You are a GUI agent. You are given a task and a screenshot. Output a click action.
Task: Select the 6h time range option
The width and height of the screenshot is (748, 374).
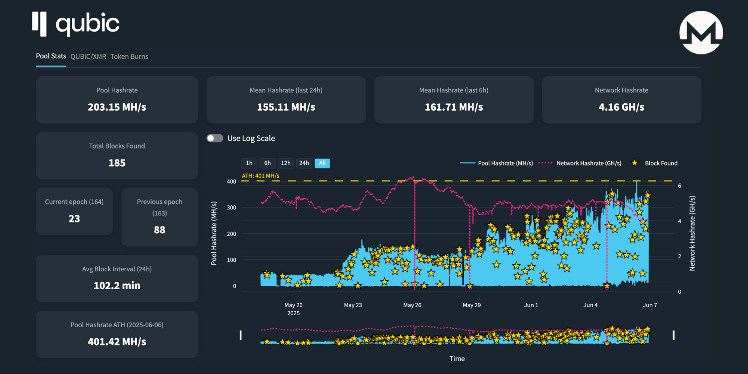click(267, 163)
